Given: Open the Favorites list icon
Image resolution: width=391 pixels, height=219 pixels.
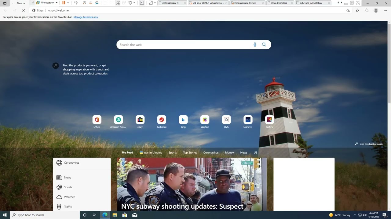Looking at the screenshot, I should tap(357, 10).
